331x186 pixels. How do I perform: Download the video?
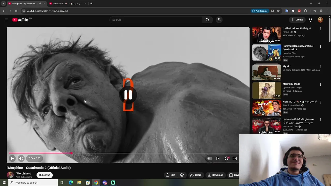(x=215, y=175)
